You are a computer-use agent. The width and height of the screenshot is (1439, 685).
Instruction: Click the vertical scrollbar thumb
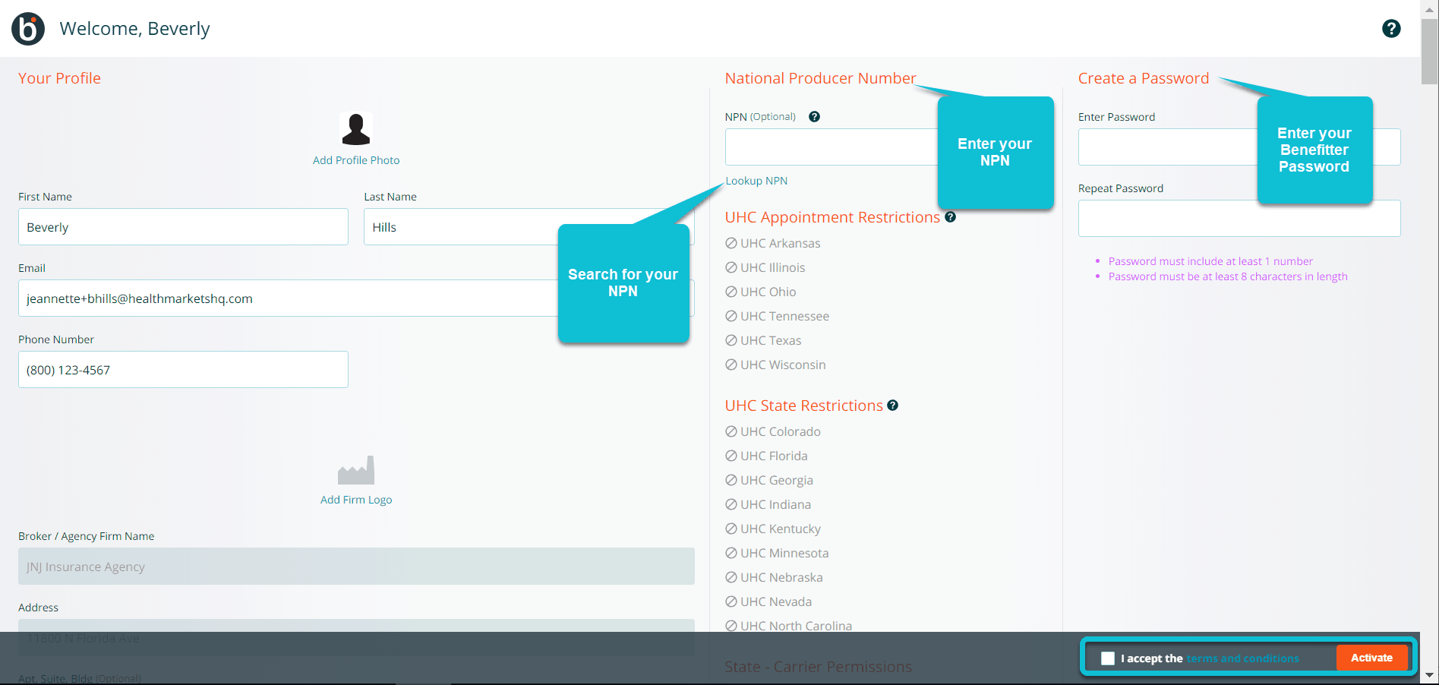pos(1430,51)
